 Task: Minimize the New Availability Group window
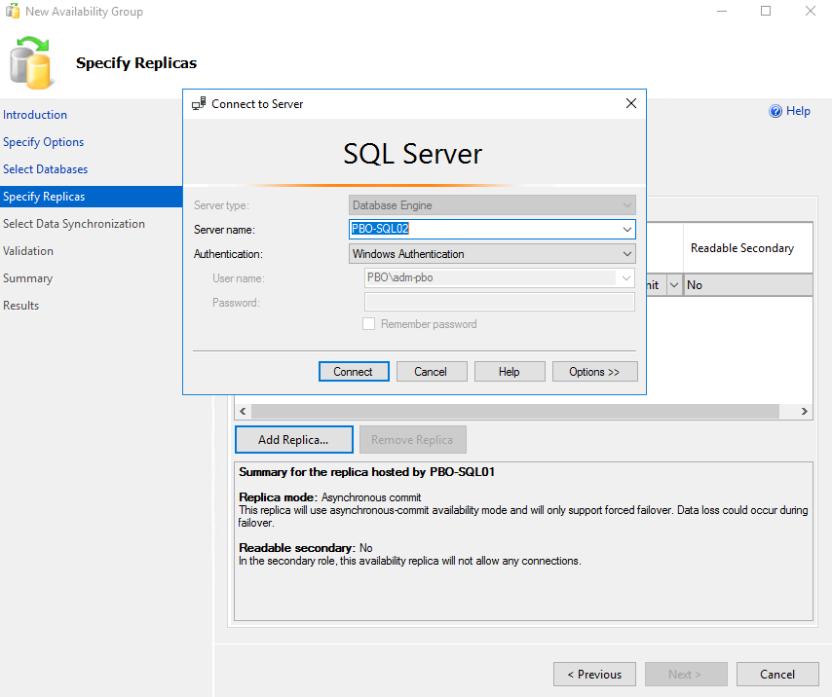(722, 11)
